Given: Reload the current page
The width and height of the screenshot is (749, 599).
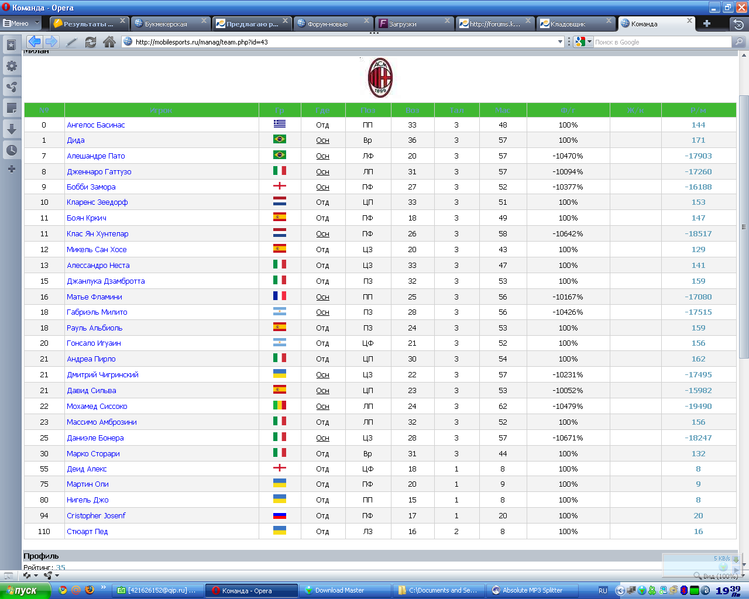Looking at the screenshot, I should [x=91, y=42].
